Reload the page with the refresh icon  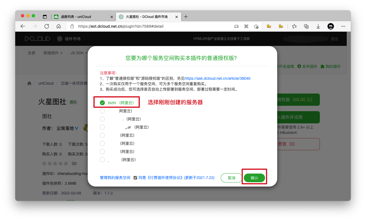(47, 26)
